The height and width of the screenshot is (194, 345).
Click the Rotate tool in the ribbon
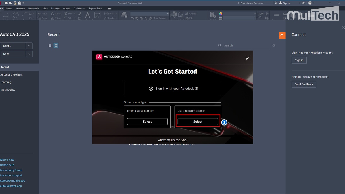tap(56, 14)
